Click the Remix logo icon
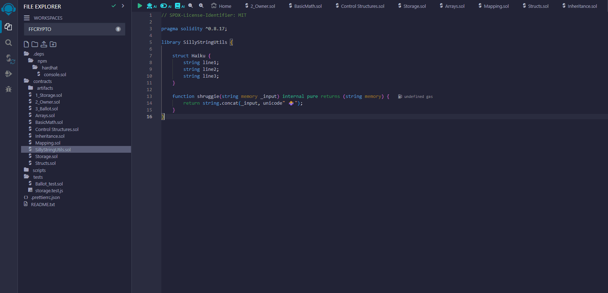 [x=9, y=9]
